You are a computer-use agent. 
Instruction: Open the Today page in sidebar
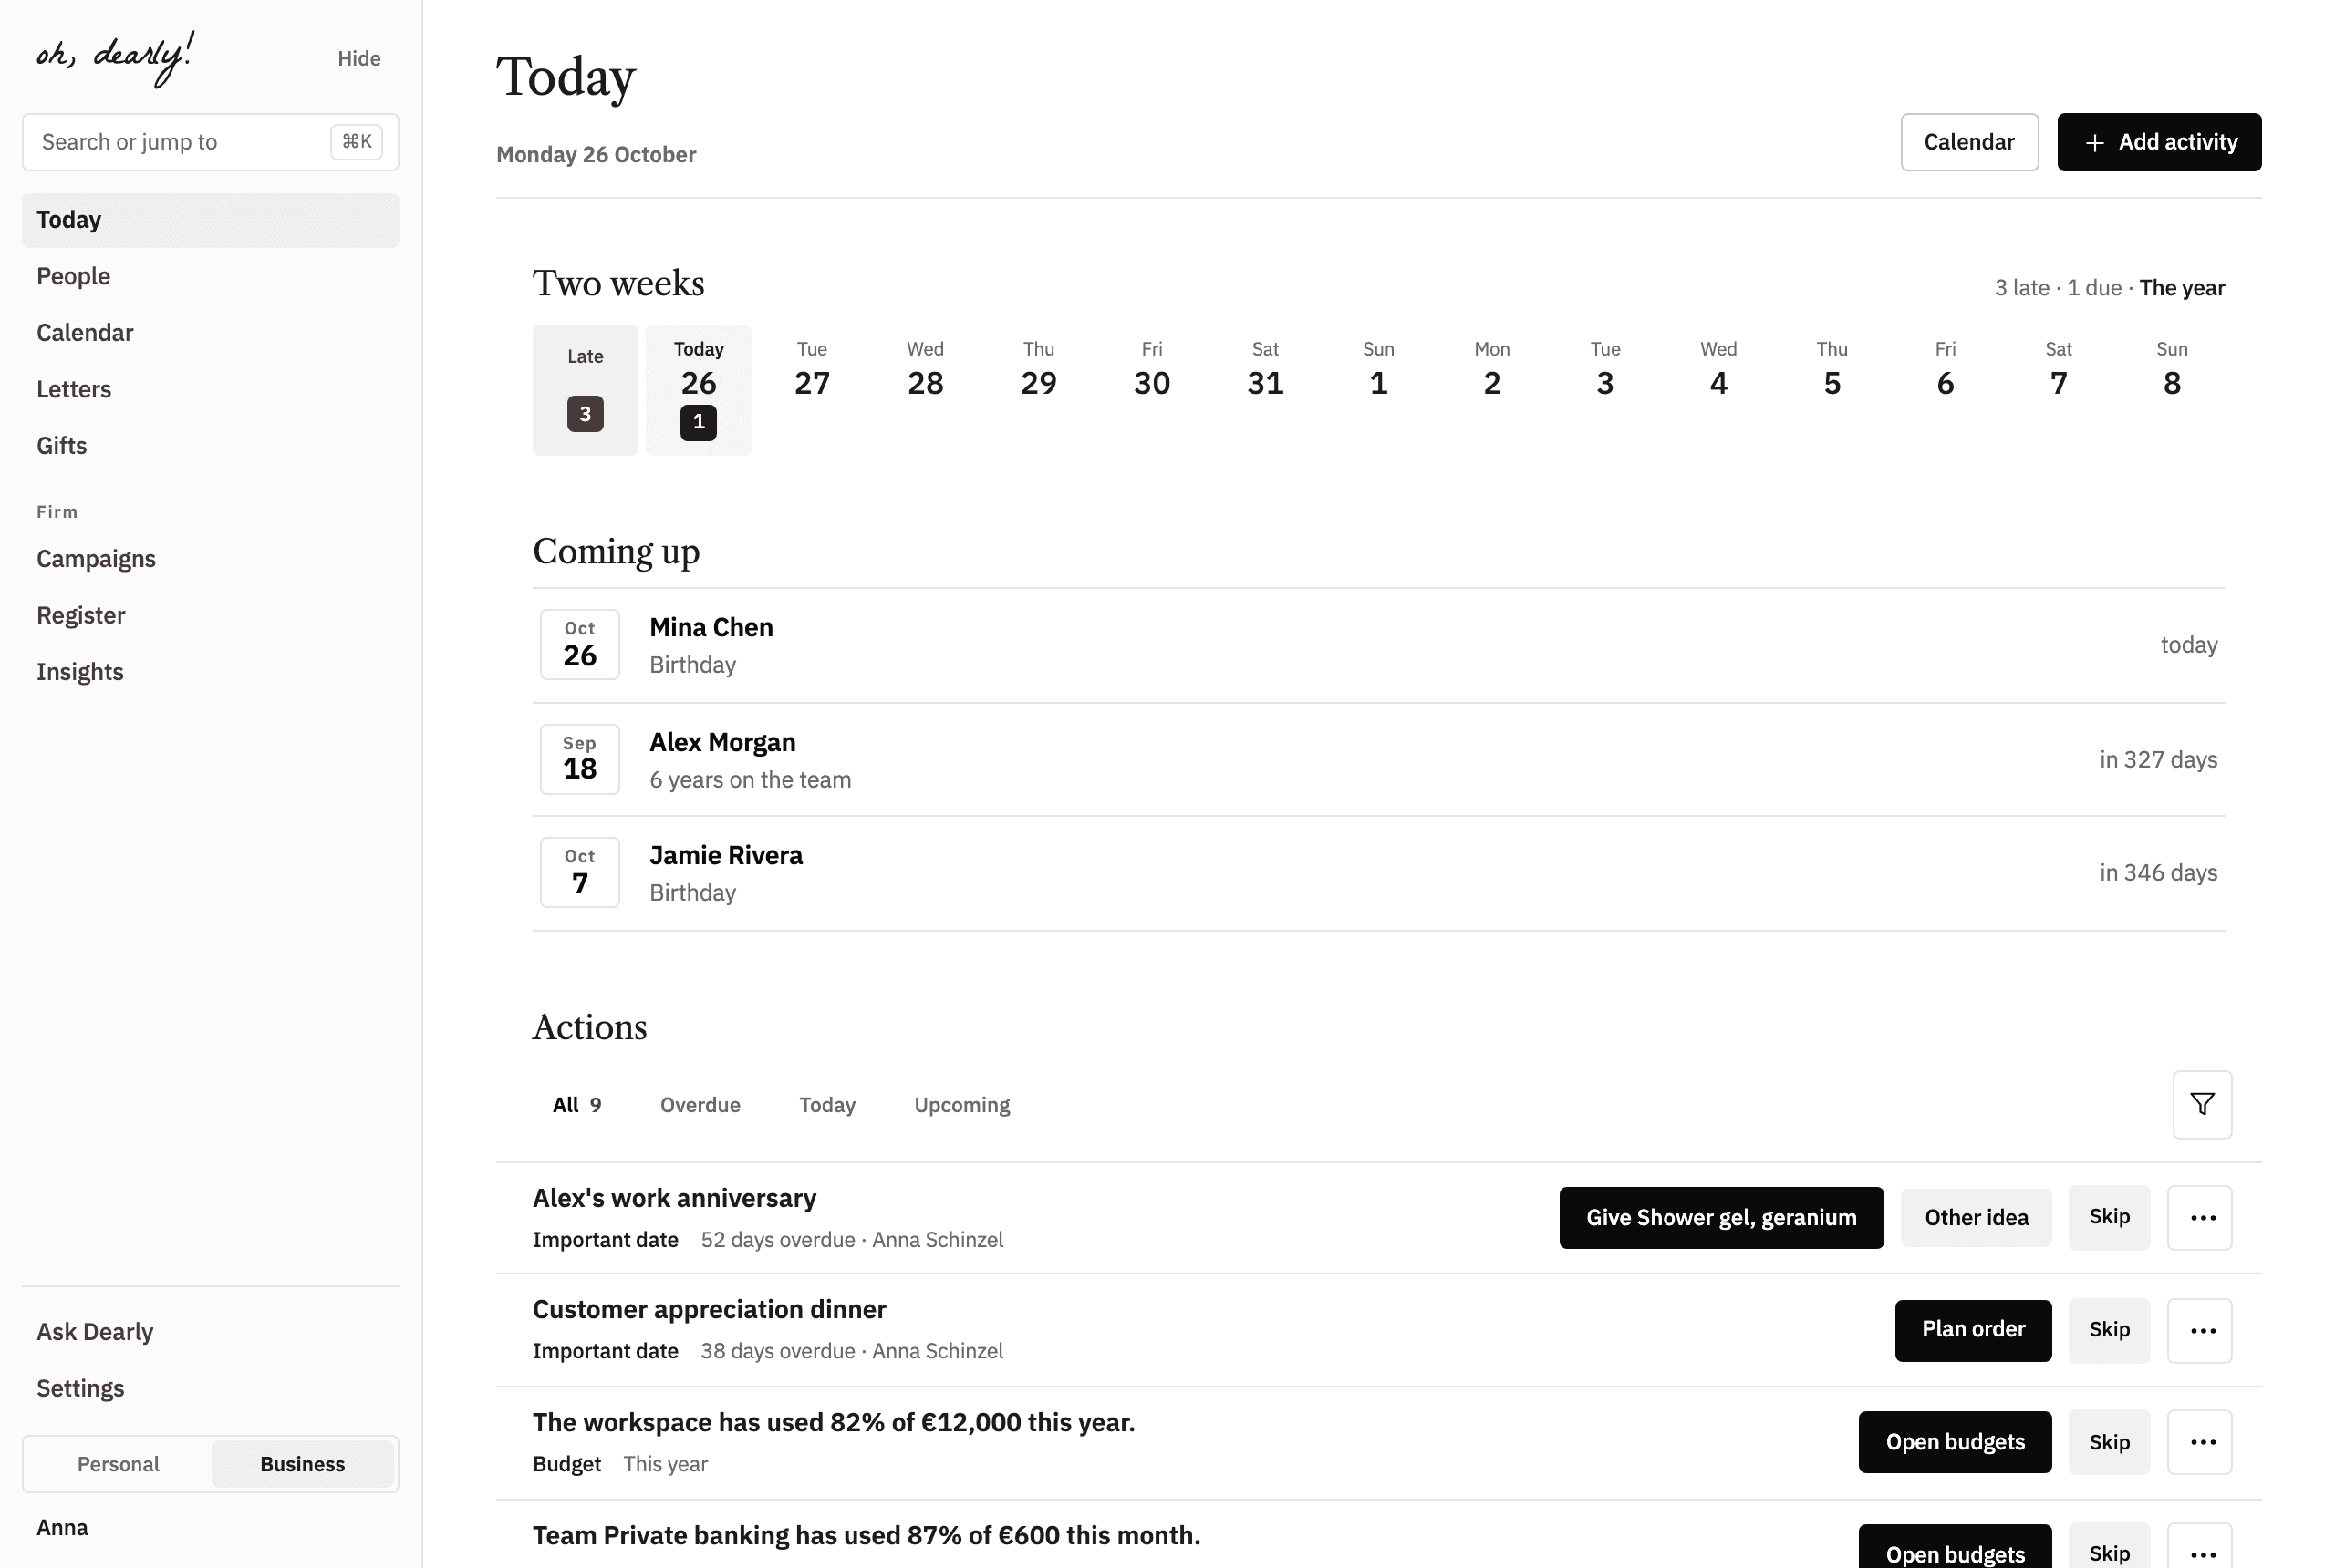tap(210, 220)
